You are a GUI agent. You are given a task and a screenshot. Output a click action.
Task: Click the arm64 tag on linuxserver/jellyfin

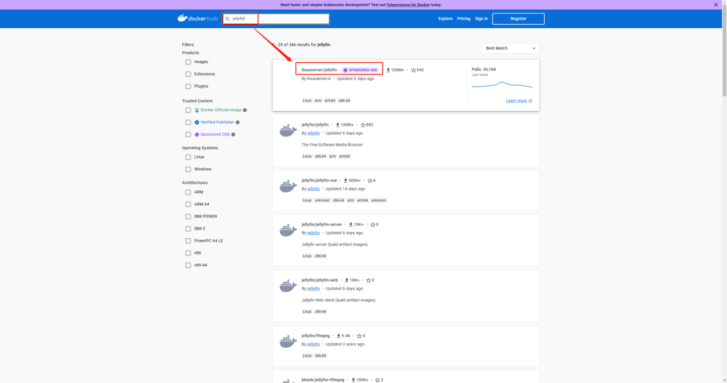click(x=330, y=101)
